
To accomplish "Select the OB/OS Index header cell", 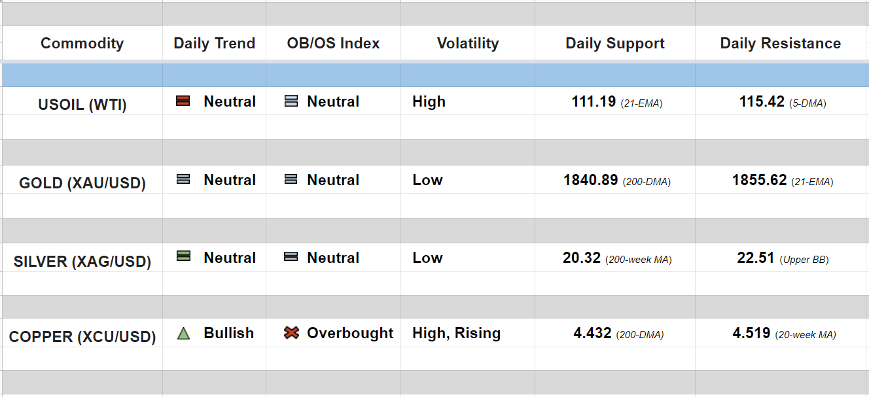I will pyautogui.click(x=333, y=43).
